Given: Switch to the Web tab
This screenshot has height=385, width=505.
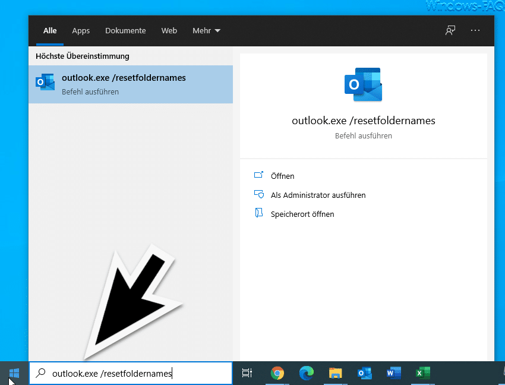Looking at the screenshot, I should pyautogui.click(x=169, y=31).
